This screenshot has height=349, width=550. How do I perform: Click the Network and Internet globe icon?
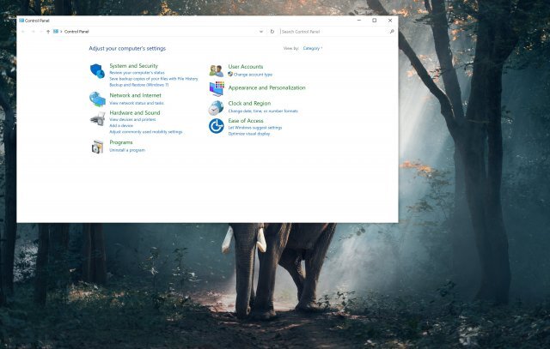(97, 99)
